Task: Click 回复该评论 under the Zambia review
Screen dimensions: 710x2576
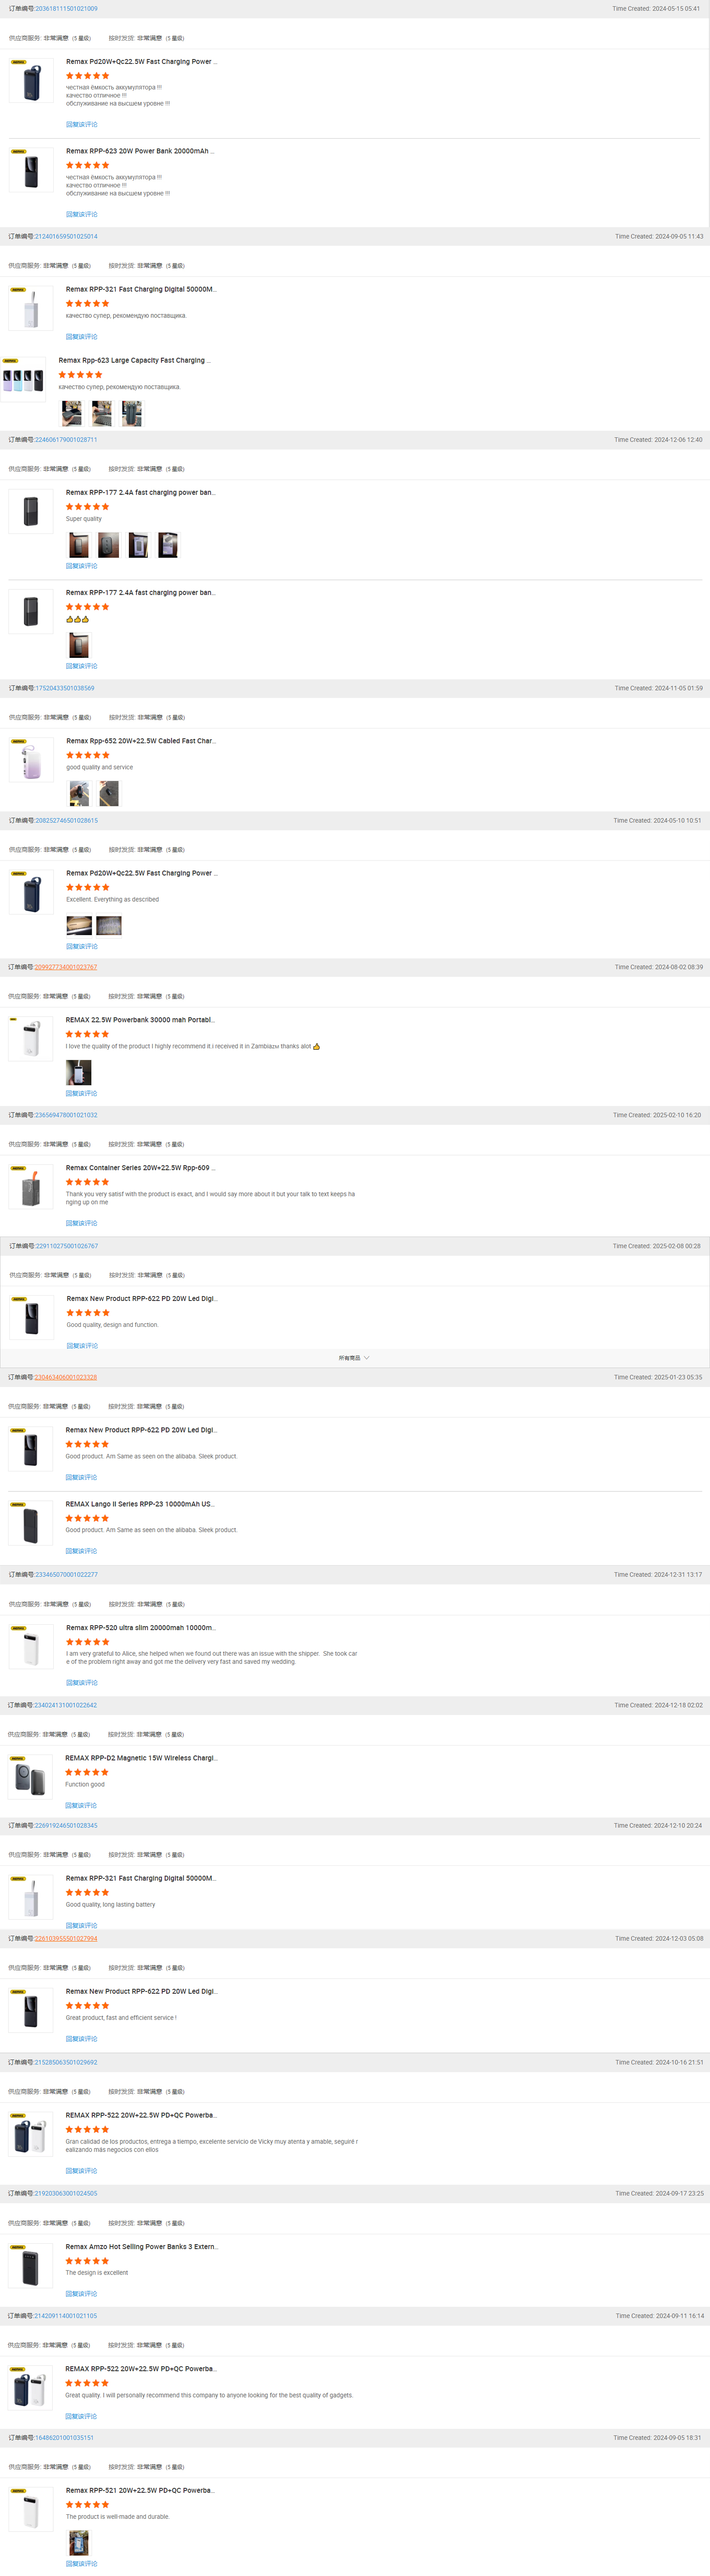Action: point(80,1093)
